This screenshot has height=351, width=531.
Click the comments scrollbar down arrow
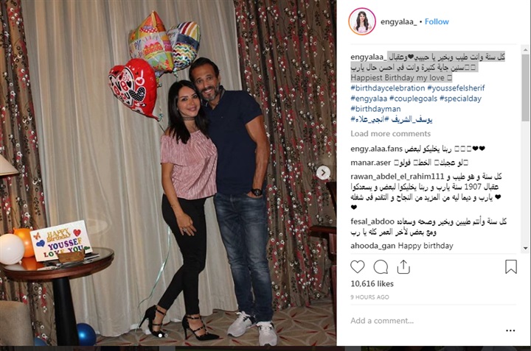click(x=526, y=248)
